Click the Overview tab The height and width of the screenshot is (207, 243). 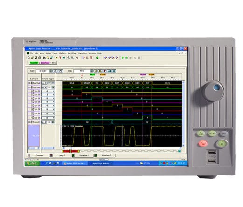pyautogui.click(x=38, y=155)
